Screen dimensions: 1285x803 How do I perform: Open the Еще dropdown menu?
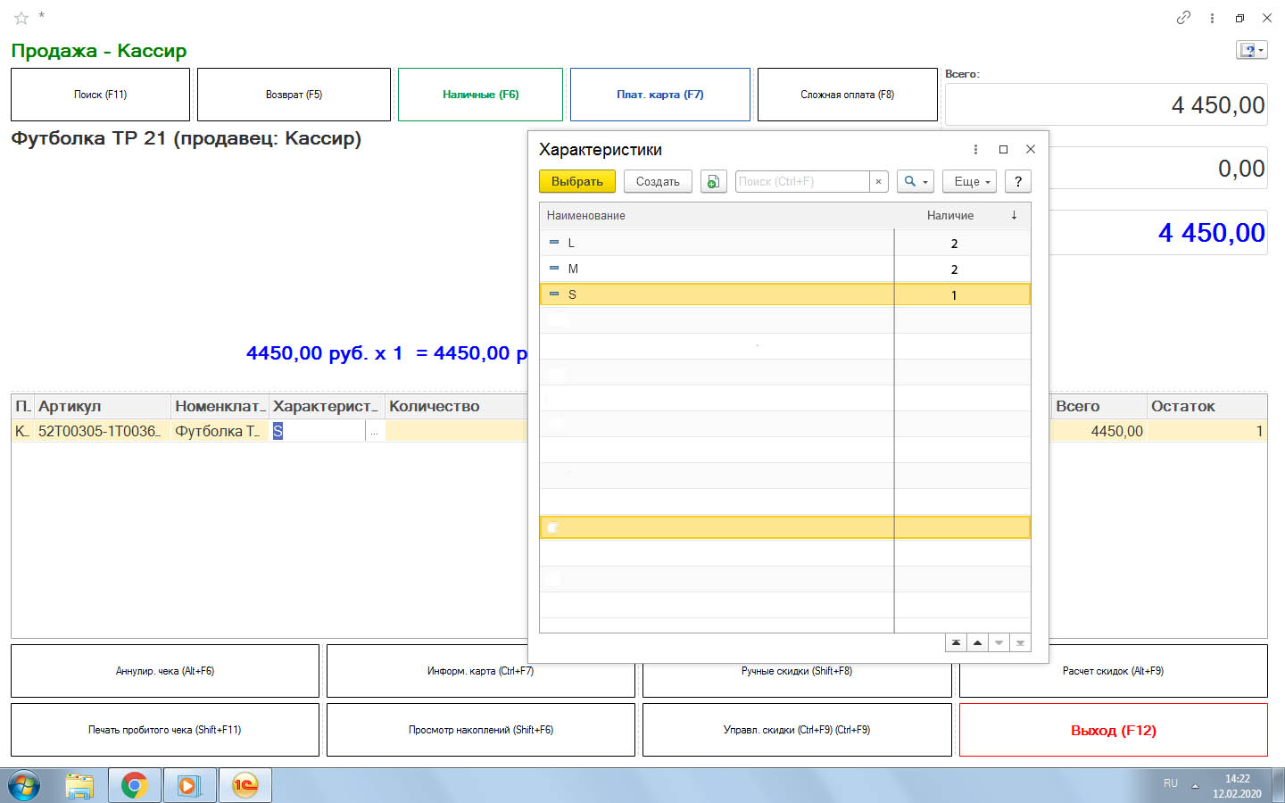click(x=969, y=182)
